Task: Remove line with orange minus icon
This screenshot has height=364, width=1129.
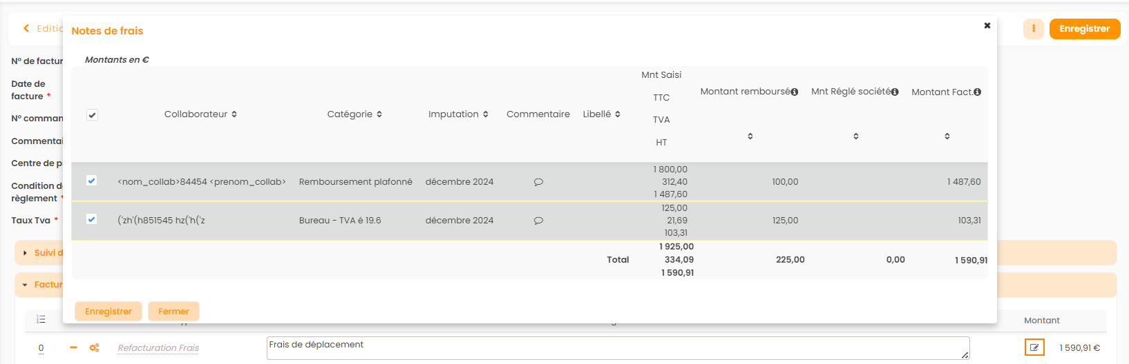Action: (73, 347)
